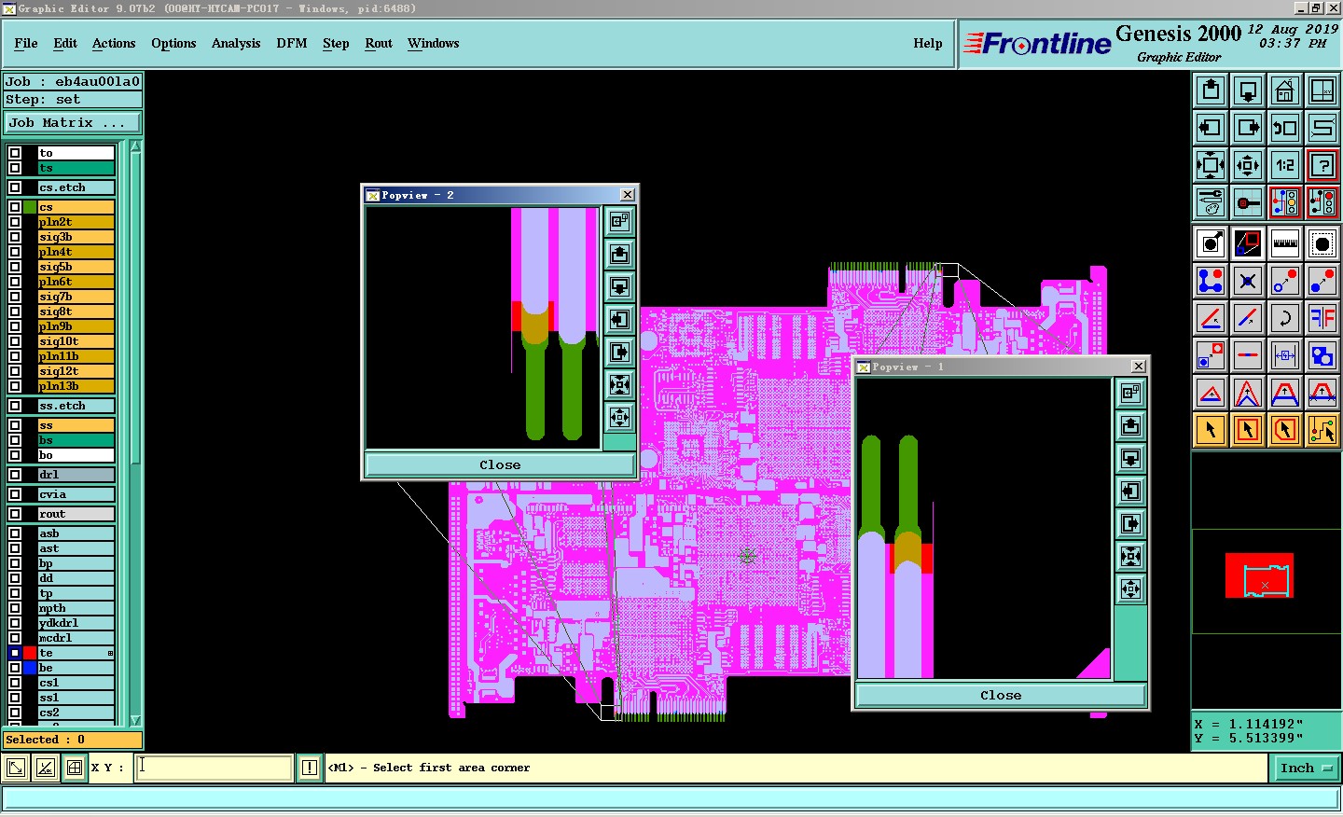This screenshot has width=1343, height=817.
Task: Open the Rout menu
Action: coord(379,43)
